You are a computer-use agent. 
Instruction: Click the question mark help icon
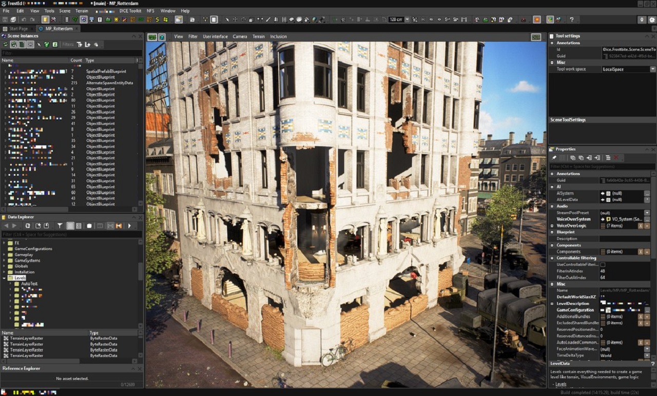(572, 19)
